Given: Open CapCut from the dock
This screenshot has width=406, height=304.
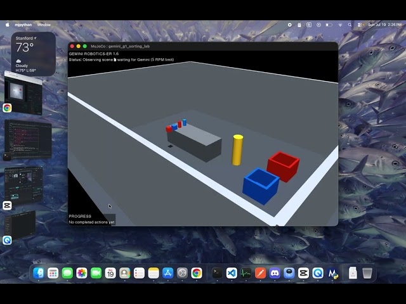Looking at the screenshot, I should [x=303, y=273].
